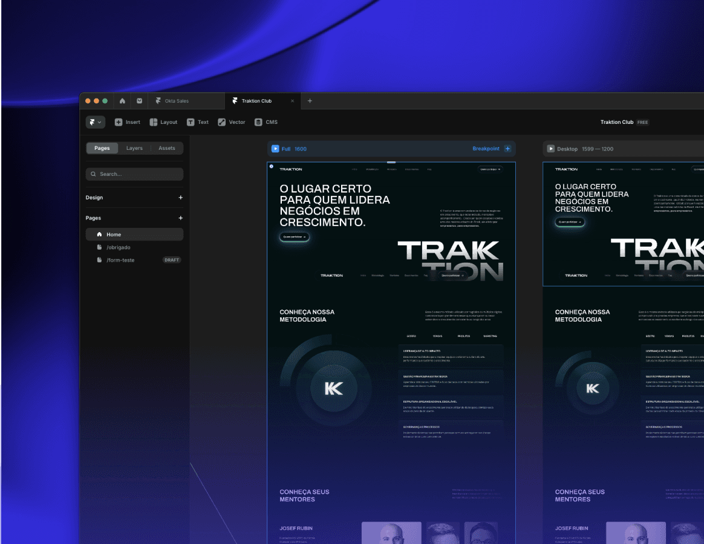704x544 pixels.
Task: Click the DRAFT badge on /form-teste
Action: (172, 260)
